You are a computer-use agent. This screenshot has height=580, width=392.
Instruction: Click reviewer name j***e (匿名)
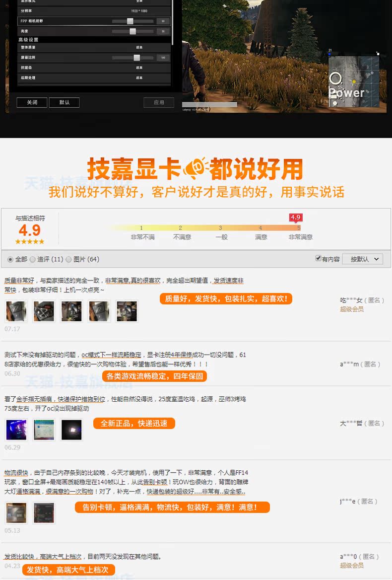coord(358,502)
